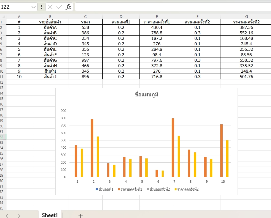Select cell with value 430.4
Image resolution: width=271 pixels, height=218 pixels.
click(157, 27)
